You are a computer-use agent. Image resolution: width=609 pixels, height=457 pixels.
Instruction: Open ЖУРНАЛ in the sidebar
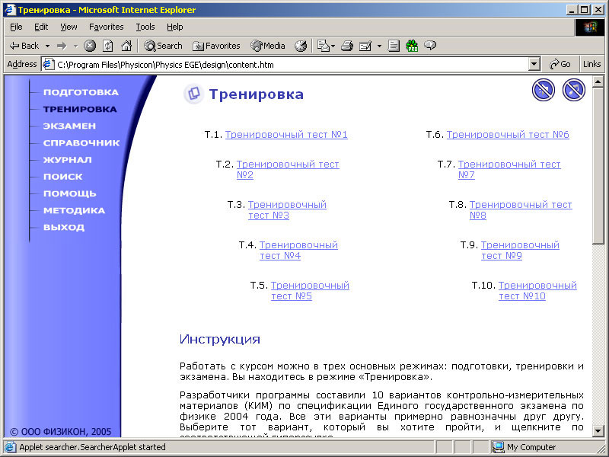[68, 160]
